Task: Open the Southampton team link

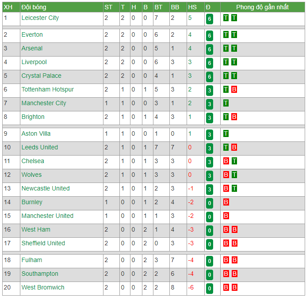Action: click(40, 274)
